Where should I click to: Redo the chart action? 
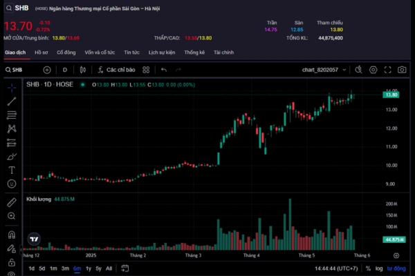click(178, 70)
